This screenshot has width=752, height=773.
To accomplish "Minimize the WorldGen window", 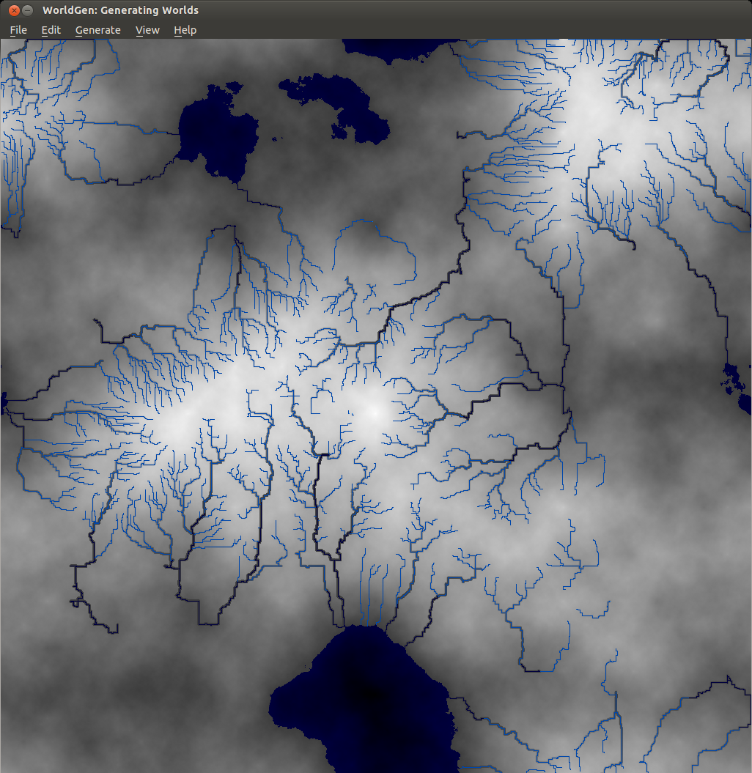I will point(27,10).
